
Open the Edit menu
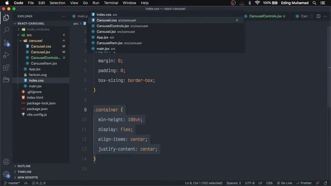point(41,3)
